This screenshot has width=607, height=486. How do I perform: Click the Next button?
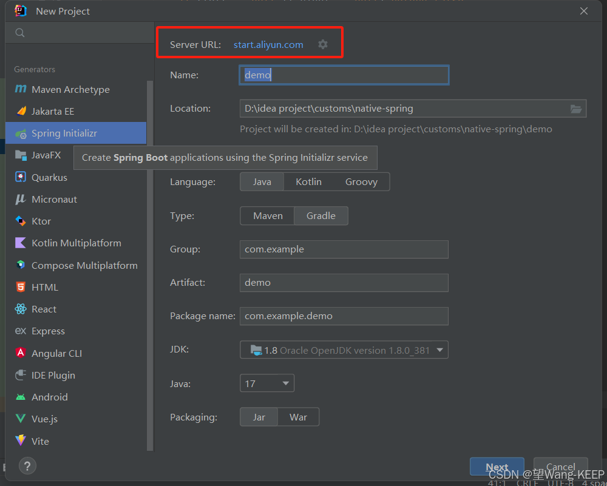tap(497, 467)
